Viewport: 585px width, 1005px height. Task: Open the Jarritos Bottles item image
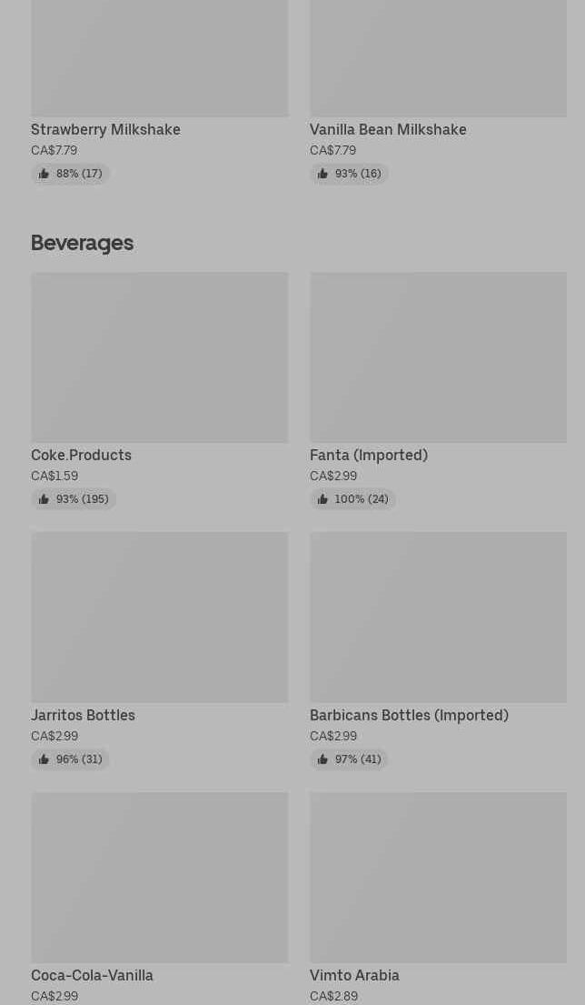[159, 617]
